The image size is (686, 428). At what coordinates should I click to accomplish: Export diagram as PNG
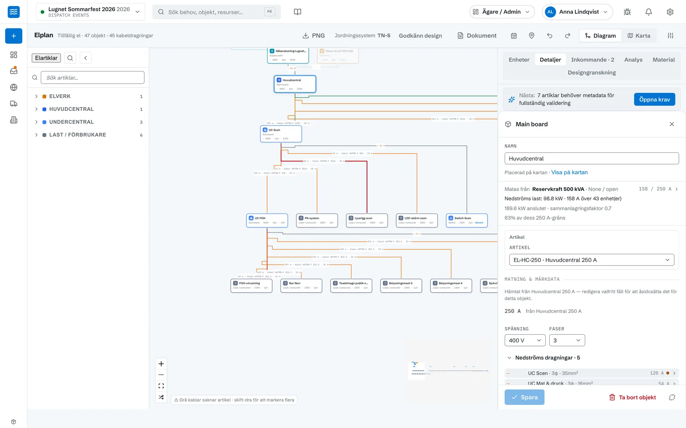(x=313, y=36)
